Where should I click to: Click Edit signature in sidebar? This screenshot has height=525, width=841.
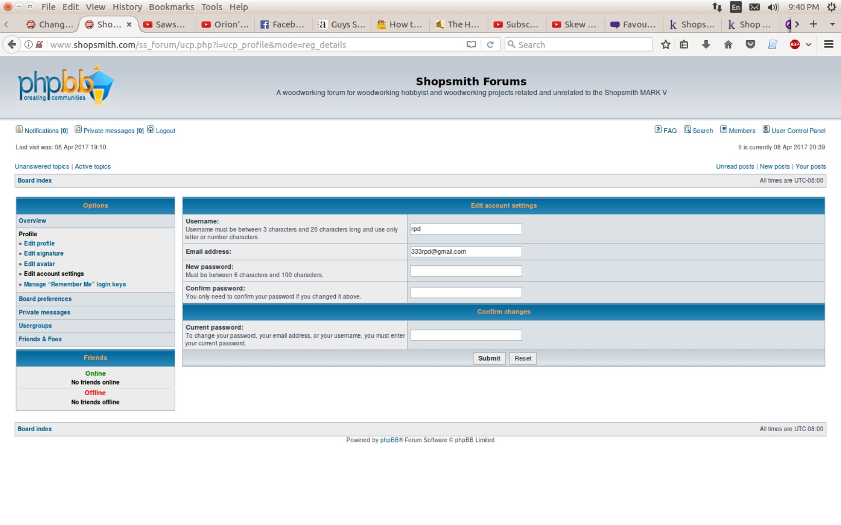click(44, 253)
